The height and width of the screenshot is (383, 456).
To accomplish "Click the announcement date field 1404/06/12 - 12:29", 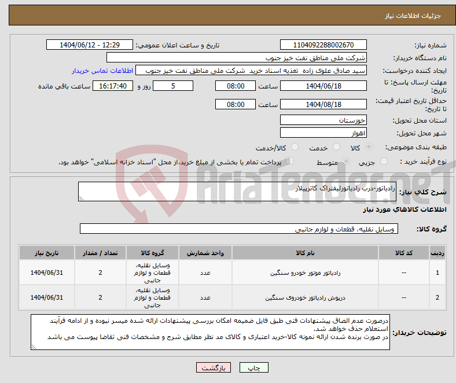I will pyautogui.click(x=90, y=45).
